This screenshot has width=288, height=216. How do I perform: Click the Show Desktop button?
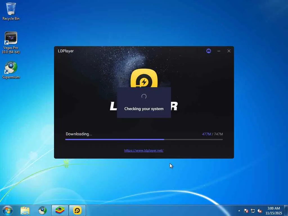coord(286,210)
